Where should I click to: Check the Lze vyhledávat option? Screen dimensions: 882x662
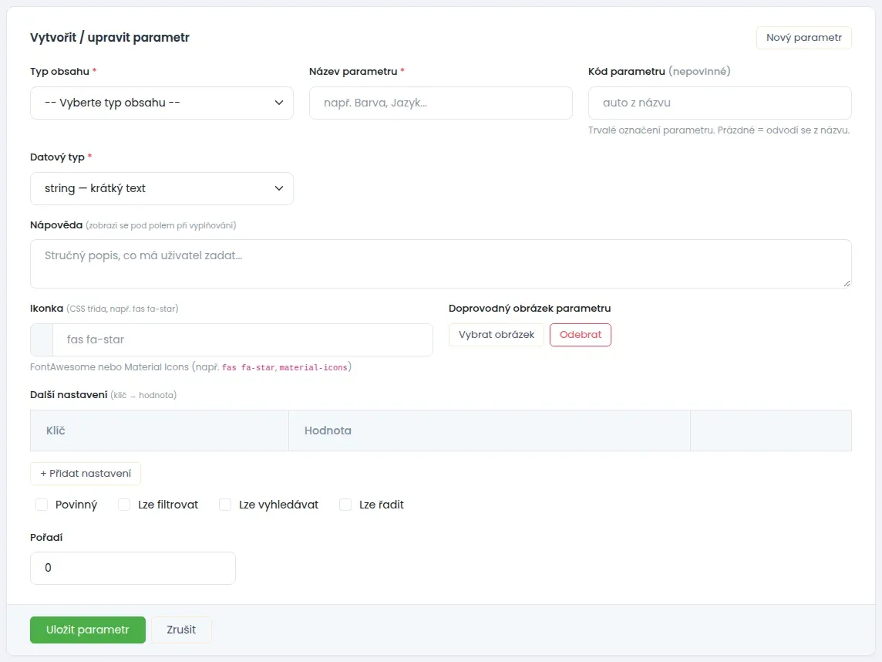pyautogui.click(x=225, y=505)
